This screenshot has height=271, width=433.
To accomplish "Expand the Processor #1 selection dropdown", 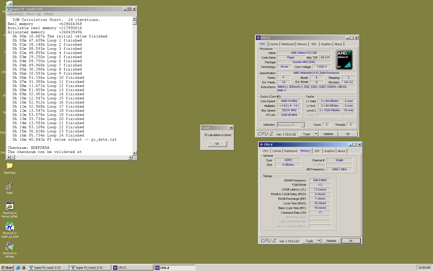I will [x=303, y=125].
